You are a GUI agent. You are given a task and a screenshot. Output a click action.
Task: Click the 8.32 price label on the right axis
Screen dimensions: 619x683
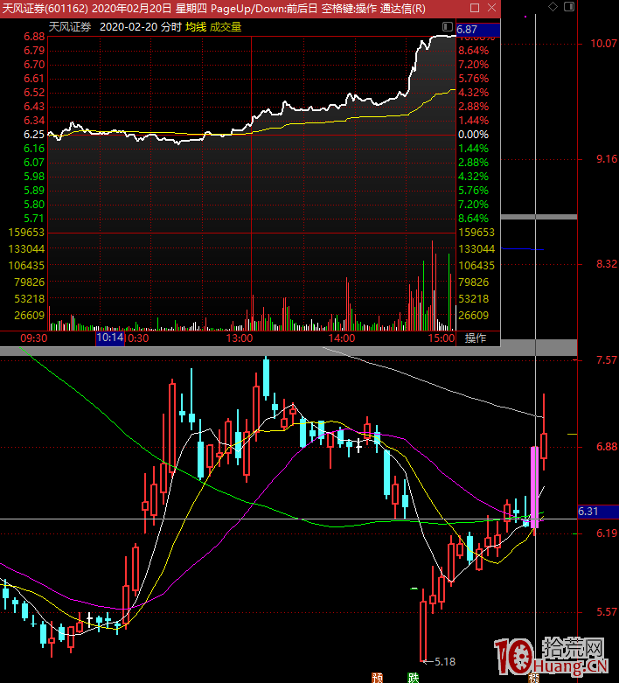pyautogui.click(x=607, y=264)
